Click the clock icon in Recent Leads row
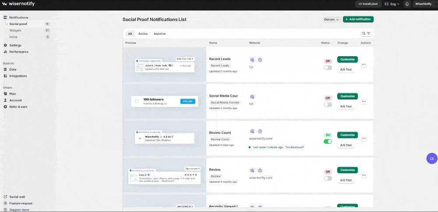The image size is (438, 212). (260, 60)
